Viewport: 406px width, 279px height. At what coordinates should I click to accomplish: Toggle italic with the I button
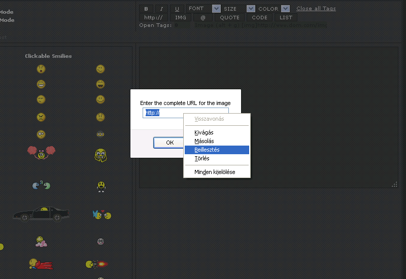pos(161,9)
